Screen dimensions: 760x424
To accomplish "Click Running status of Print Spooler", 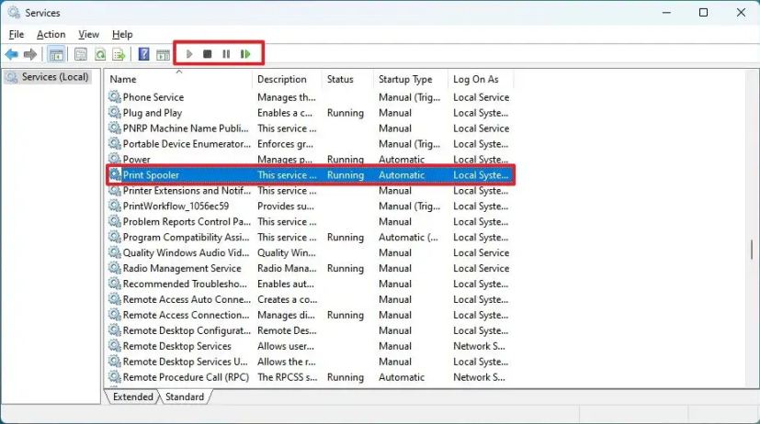I will pos(346,175).
